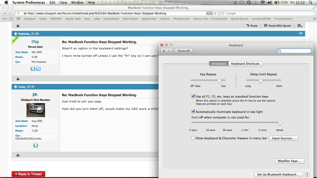Open the Wi-Fi status menu
This screenshot has width=317, height=178.
(262, 2)
